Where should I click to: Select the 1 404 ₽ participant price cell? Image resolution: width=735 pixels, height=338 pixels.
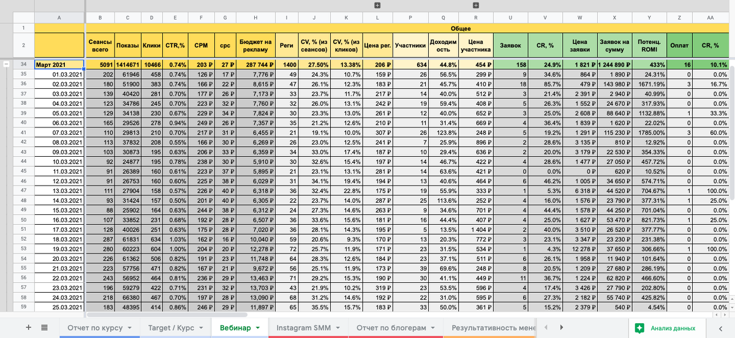[475, 229]
